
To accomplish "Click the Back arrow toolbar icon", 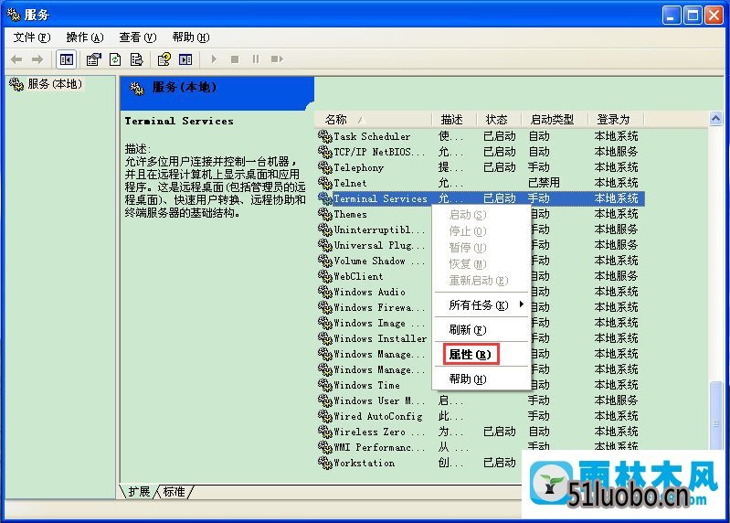I will pos(16,59).
